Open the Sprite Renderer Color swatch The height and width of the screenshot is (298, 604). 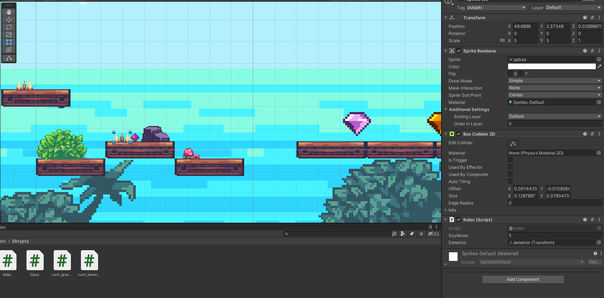(x=551, y=66)
